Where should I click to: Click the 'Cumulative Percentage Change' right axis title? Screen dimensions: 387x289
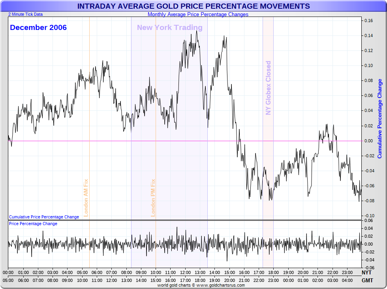coord(379,119)
